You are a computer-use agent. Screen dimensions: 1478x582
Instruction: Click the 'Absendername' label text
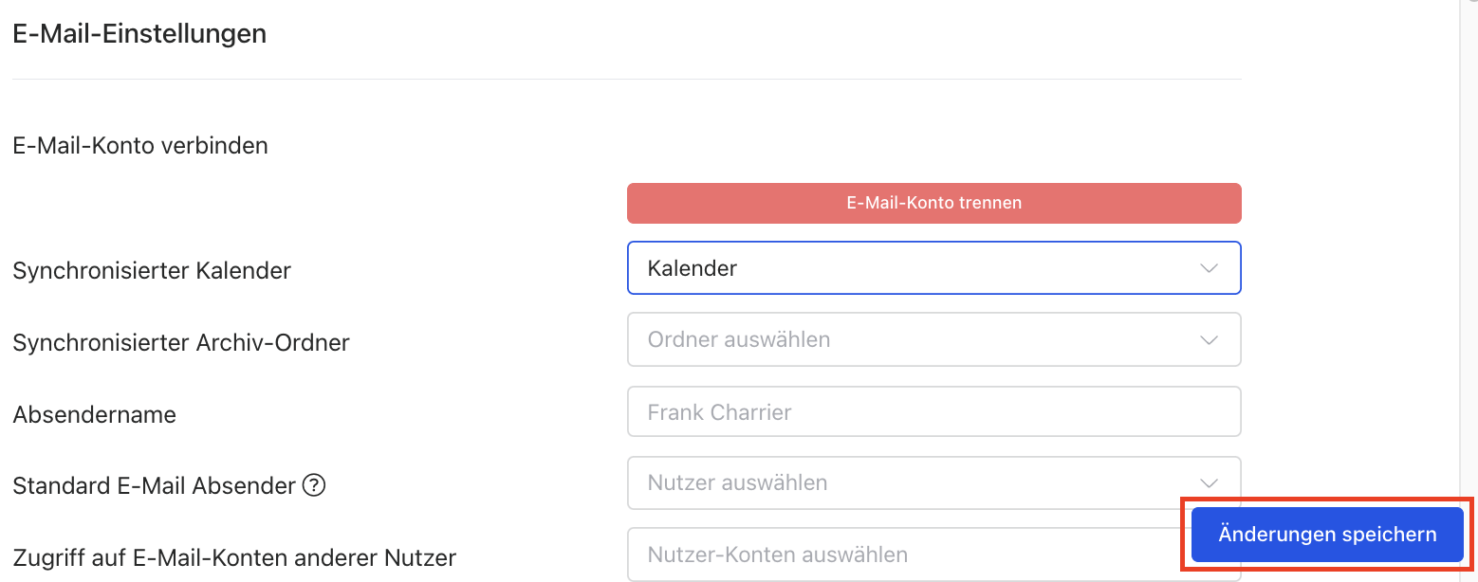pos(94,414)
